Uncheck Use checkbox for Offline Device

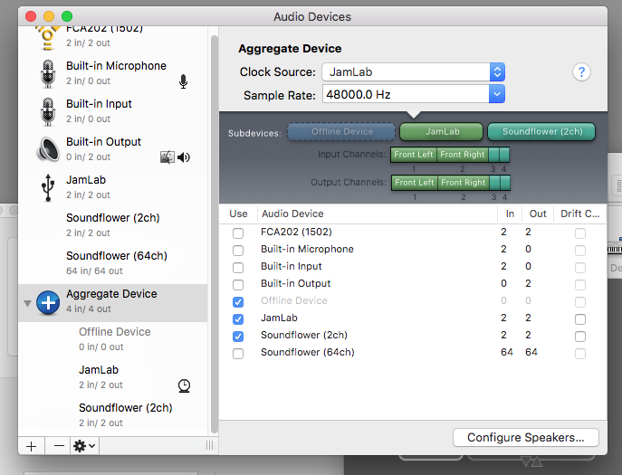[238, 302]
